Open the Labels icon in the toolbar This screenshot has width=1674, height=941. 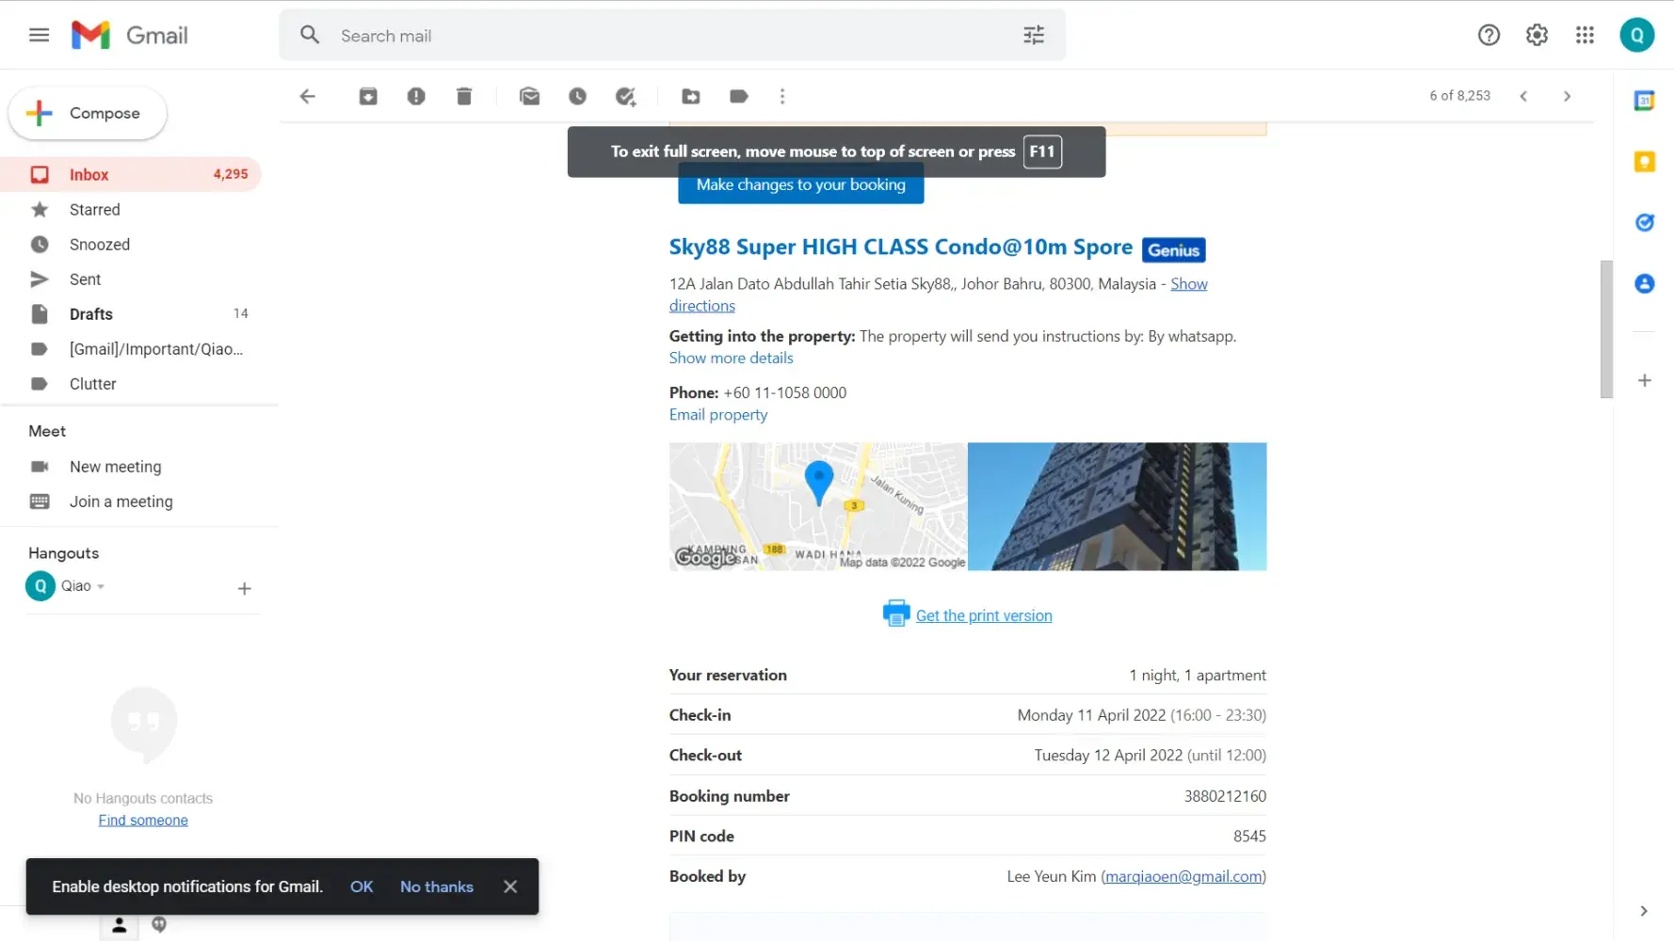(x=739, y=96)
